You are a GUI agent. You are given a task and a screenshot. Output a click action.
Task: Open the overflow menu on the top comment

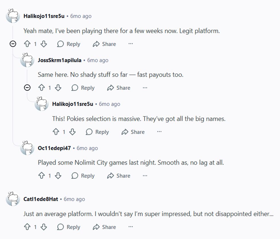(131, 44)
